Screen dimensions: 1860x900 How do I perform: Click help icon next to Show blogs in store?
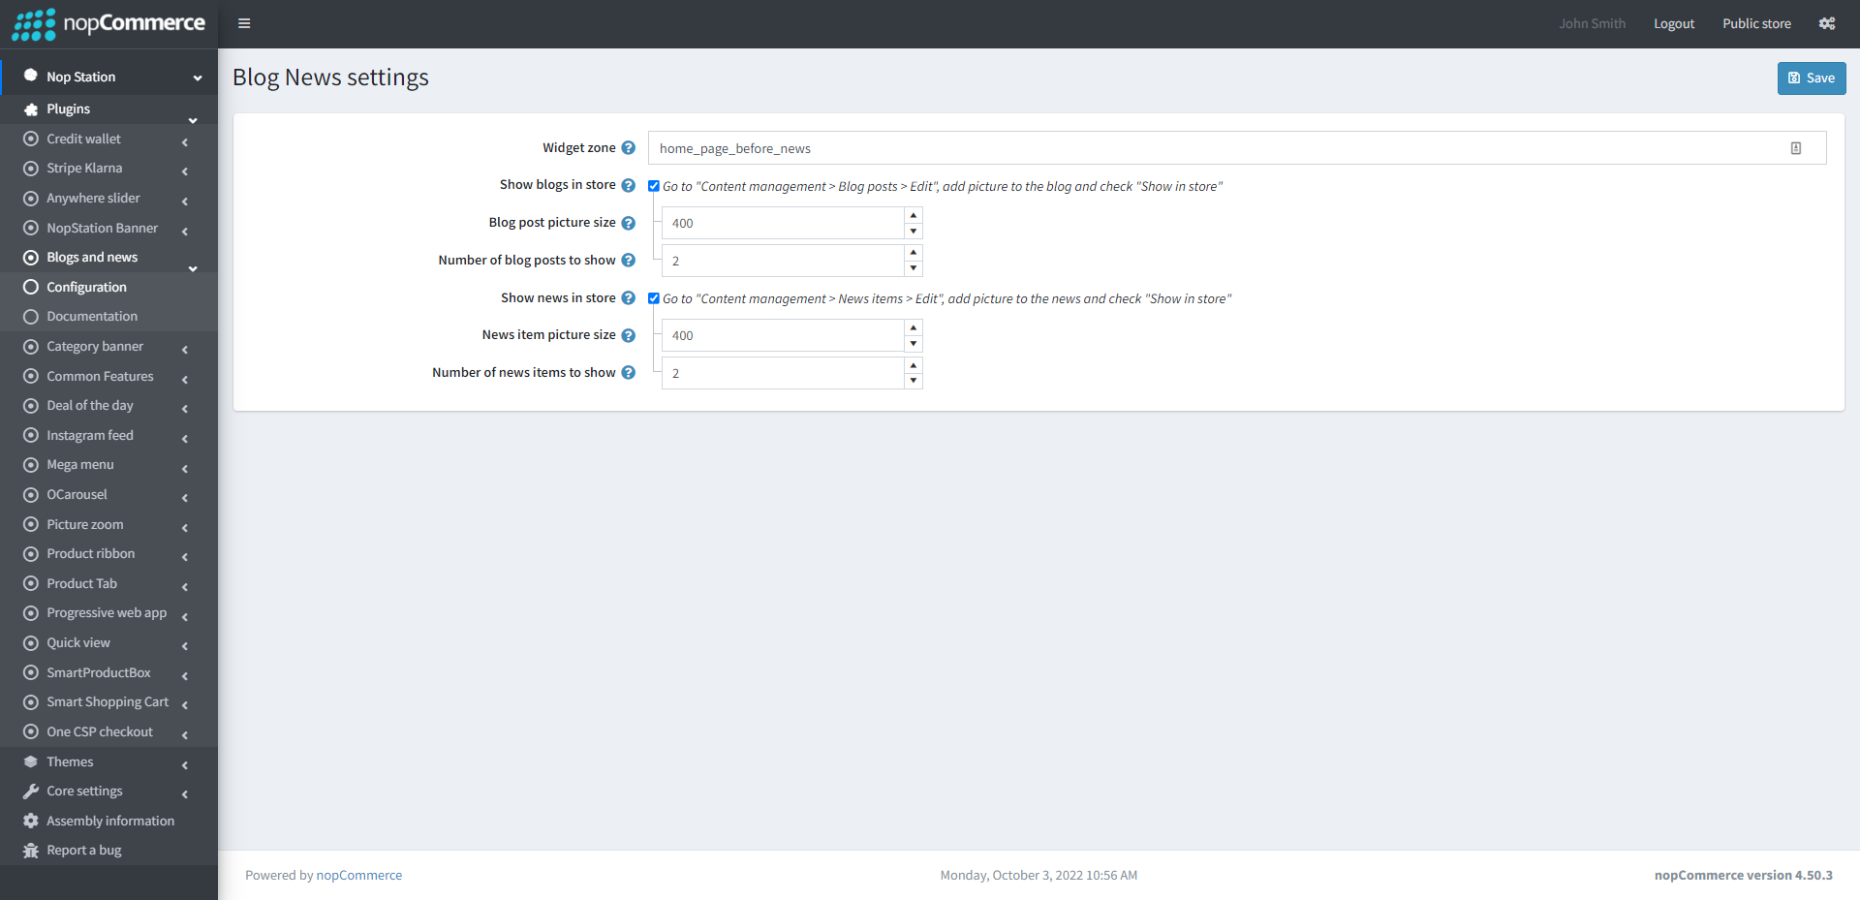tap(629, 185)
